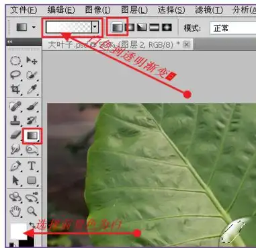This screenshot has width=256, height=248.
Task: Select the 3D Rotate tool
Action: point(15,197)
